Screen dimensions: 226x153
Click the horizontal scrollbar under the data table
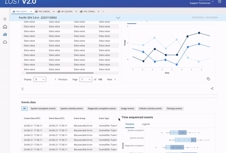pyautogui.click(x=60, y=73)
